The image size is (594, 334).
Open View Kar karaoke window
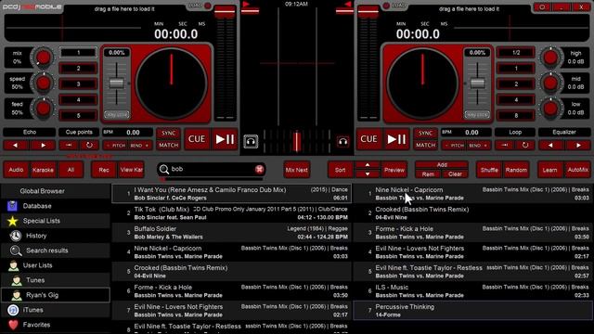(x=132, y=170)
